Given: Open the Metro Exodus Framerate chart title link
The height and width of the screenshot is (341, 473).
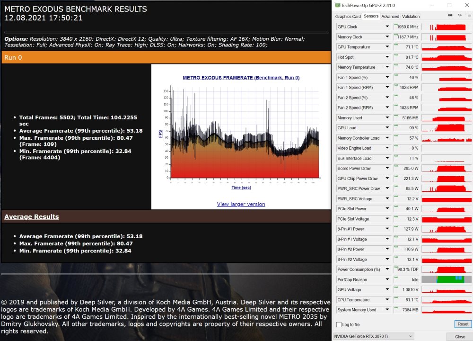Looking at the screenshot, I should [x=241, y=78].
